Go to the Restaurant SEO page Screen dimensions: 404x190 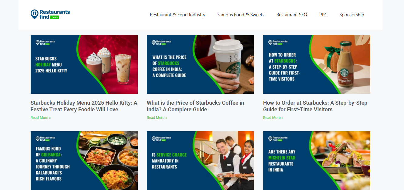pos(292,15)
